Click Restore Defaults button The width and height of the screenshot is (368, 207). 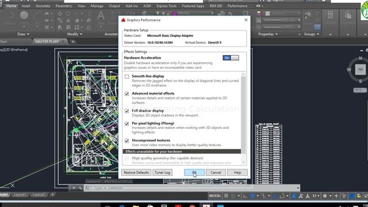pyautogui.click(x=136, y=172)
